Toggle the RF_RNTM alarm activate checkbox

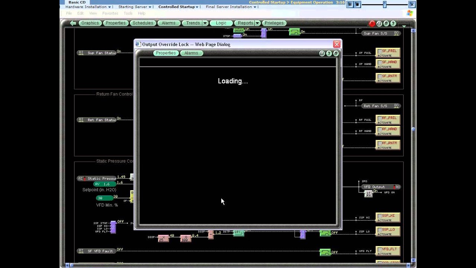(380, 143)
